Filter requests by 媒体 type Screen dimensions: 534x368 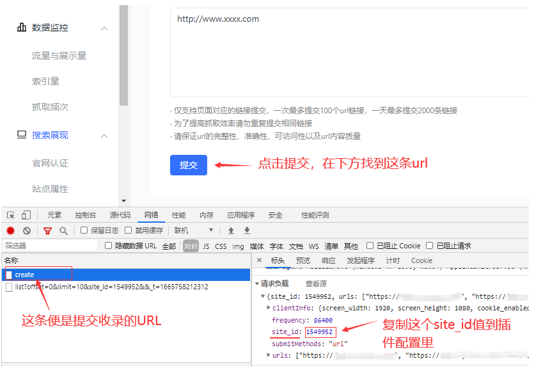[x=257, y=246]
